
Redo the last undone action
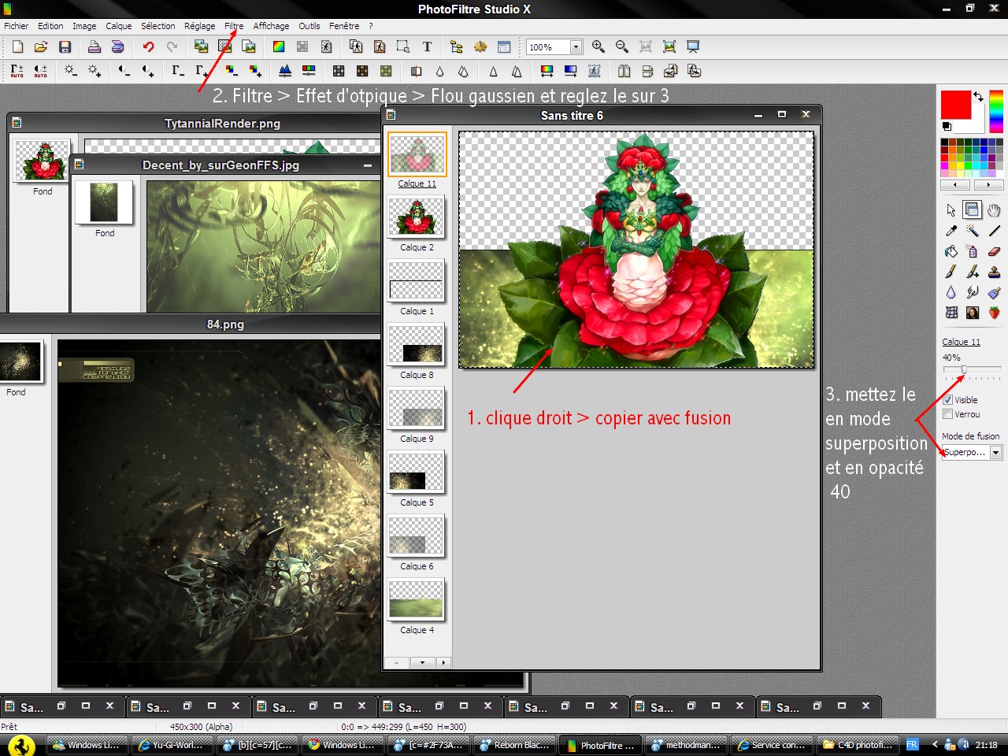coord(172,46)
